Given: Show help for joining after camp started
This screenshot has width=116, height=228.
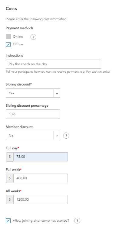Looking at the screenshot, I should [77, 221].
